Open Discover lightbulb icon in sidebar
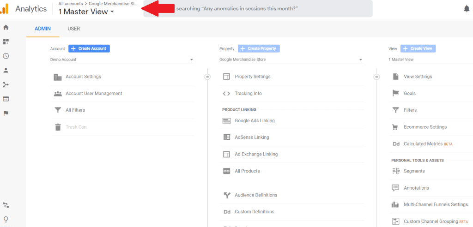This screenshot has height=227, width=473. pyautogui.click(x=6, y=219)
